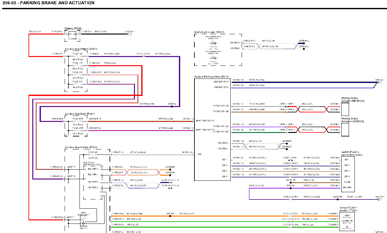
Task: Click the 'FUSE 8RA' label
Action: click(x=78, y=128)
